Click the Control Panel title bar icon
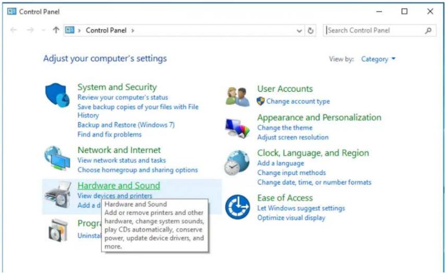446x273 pixels. (12, 12)
